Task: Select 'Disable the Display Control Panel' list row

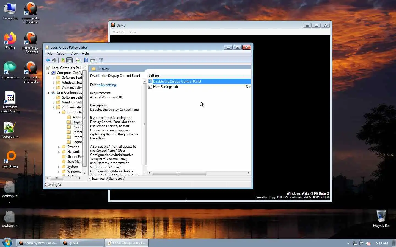Action: point(199,82)
